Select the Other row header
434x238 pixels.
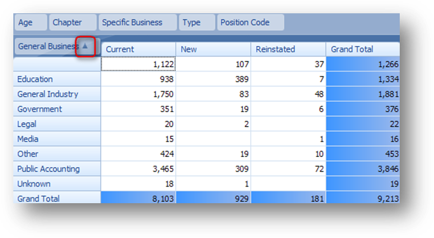pos(57,154)
